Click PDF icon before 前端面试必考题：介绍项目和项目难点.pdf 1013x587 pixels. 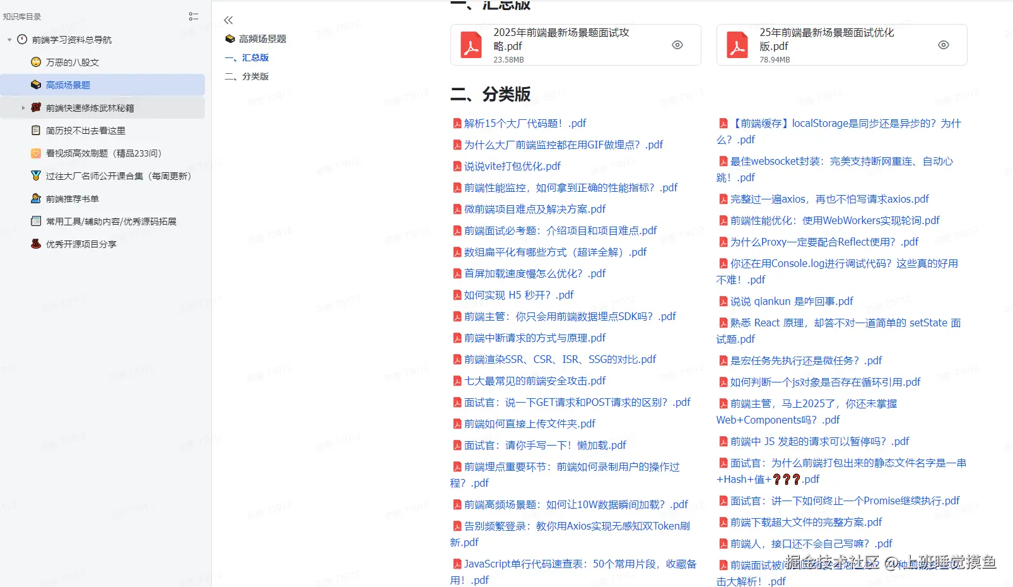(x=457, y=230)
